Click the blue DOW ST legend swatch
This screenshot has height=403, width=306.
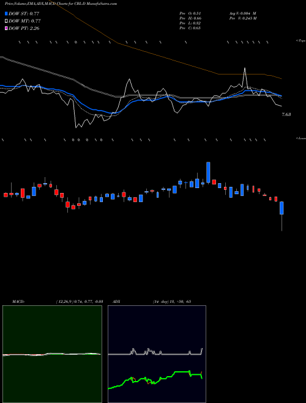6,13
